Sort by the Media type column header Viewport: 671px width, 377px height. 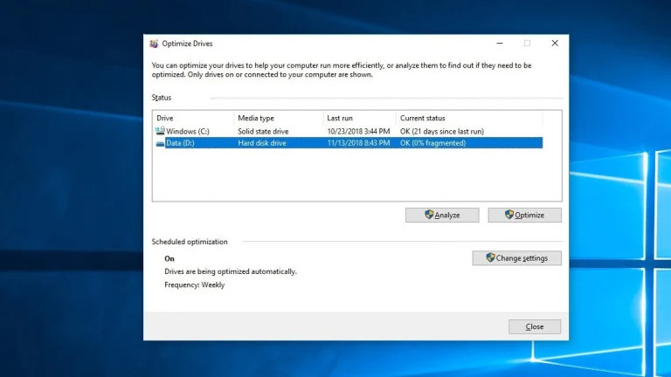pyautogui.click(x=277, y=118)
